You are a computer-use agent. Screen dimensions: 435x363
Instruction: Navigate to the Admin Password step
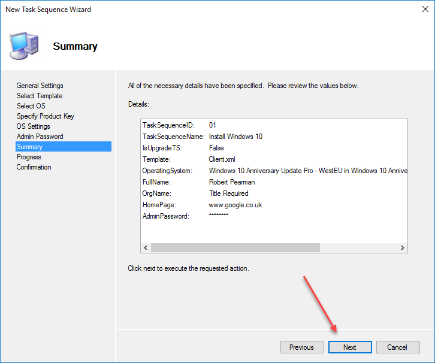(40, 137)
